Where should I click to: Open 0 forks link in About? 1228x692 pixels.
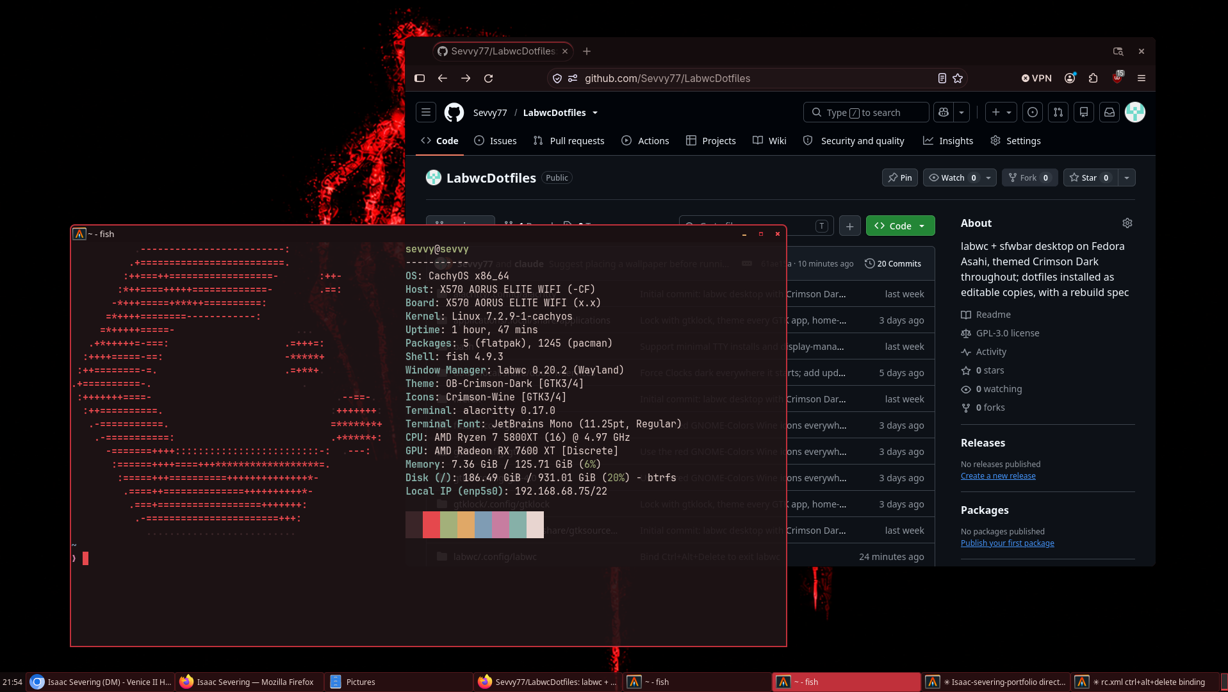tap(983, 408)
